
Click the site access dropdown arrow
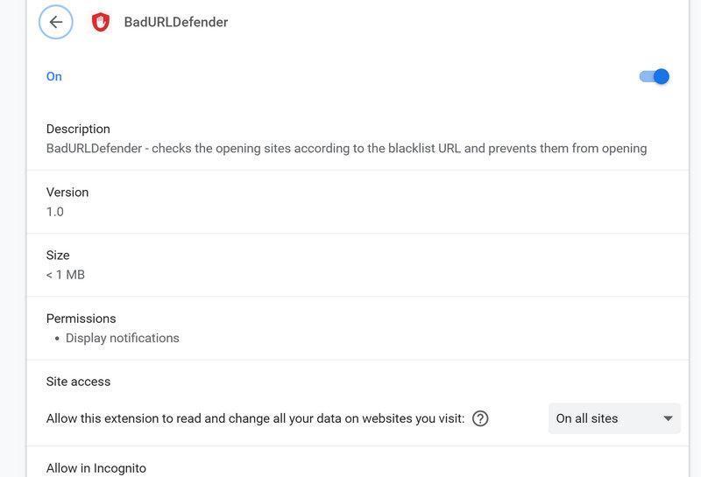[668, 418]
